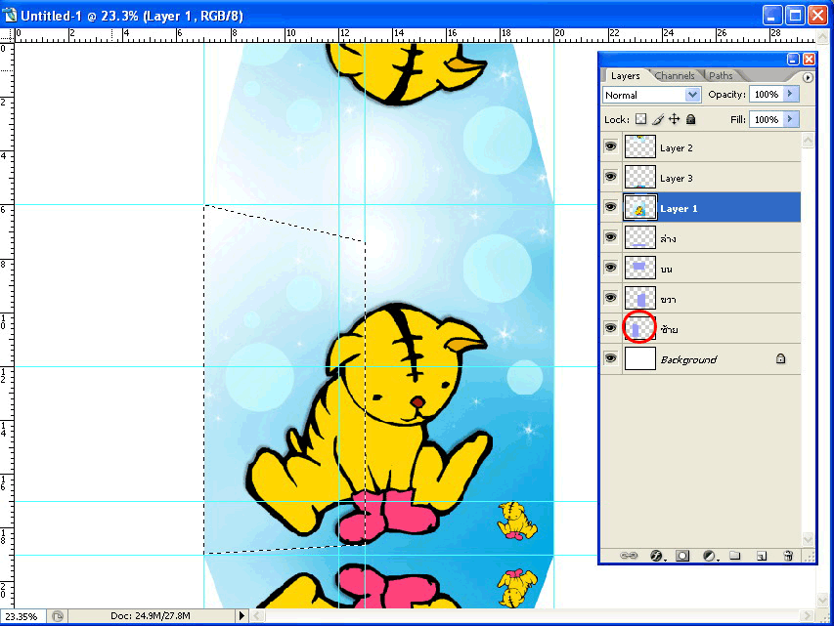Toggle visibility of บน layer
The image size is (834, 626).
point(611,268)
